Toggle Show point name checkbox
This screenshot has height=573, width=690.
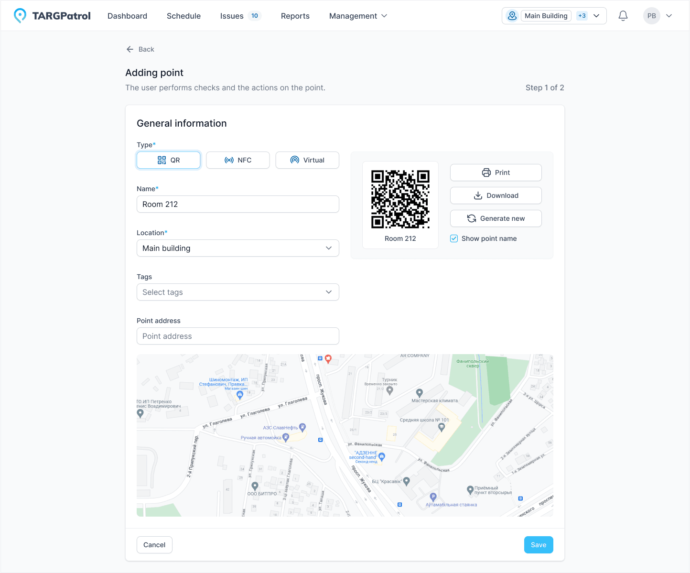[x=454, y=238]
